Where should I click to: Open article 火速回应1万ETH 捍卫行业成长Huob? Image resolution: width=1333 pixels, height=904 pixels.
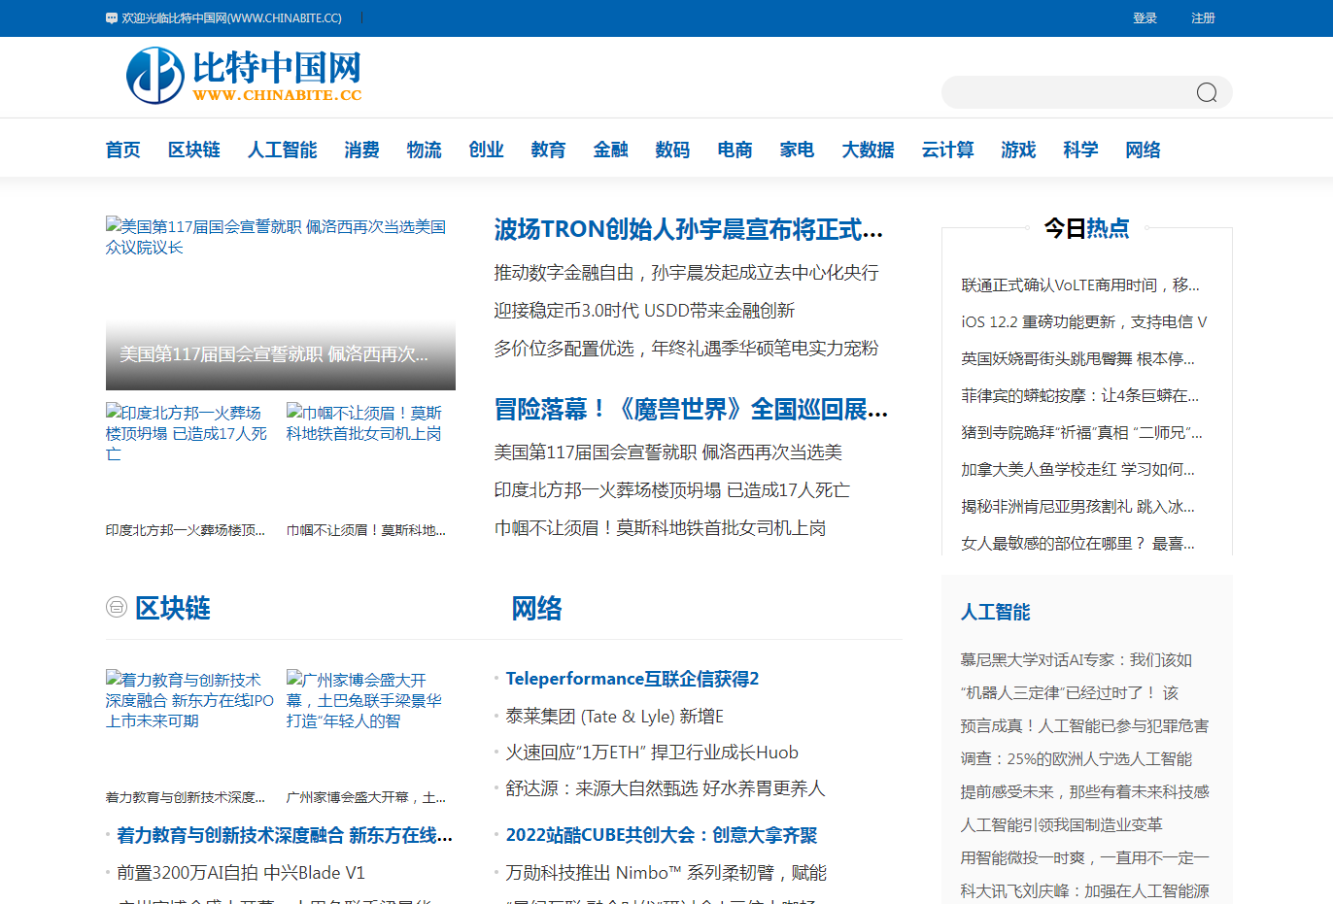[x=652, y=753]
